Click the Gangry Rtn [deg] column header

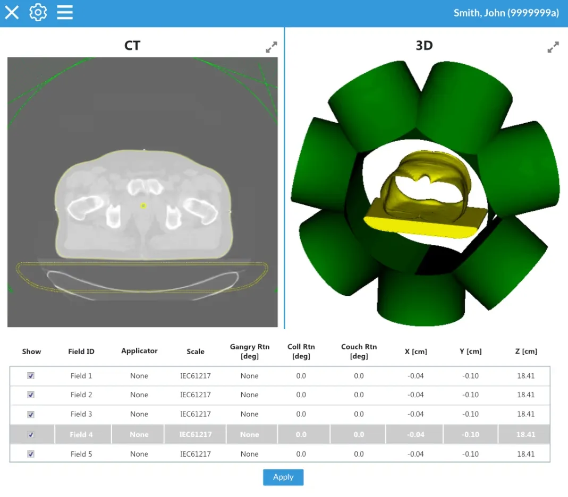[x=250, y=352]
